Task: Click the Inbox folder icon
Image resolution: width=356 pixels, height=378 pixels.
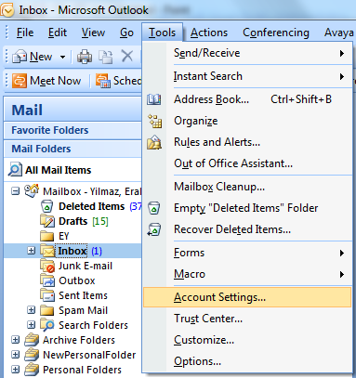Action: [x=47, y=251]
